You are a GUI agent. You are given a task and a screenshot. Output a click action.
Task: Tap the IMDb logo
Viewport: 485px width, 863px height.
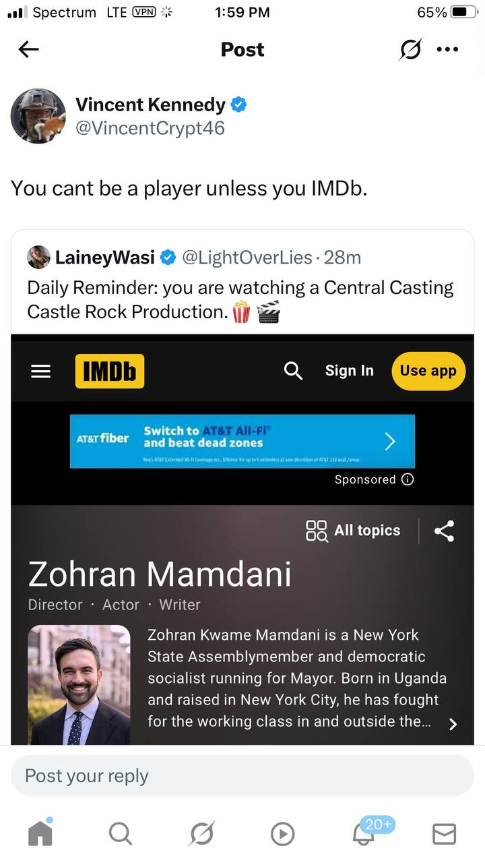pyautogui.click(x=110, y=371)
